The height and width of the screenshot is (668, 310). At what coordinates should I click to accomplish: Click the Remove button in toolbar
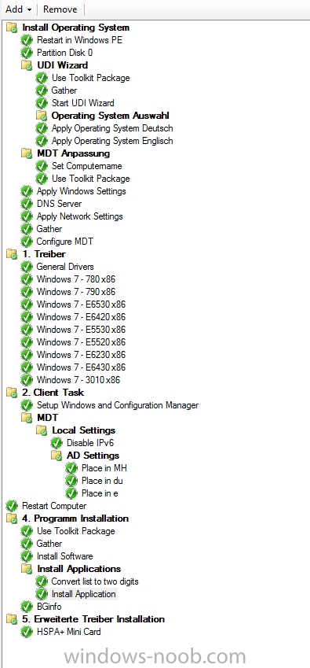[x=60, y=9]
